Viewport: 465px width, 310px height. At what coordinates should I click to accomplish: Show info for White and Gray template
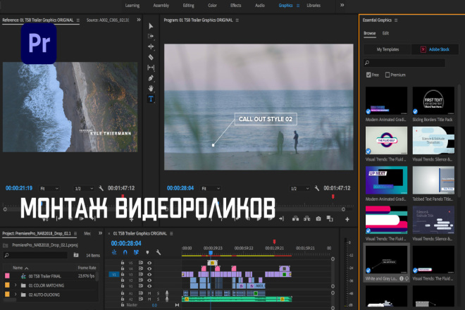coord(402,278)
